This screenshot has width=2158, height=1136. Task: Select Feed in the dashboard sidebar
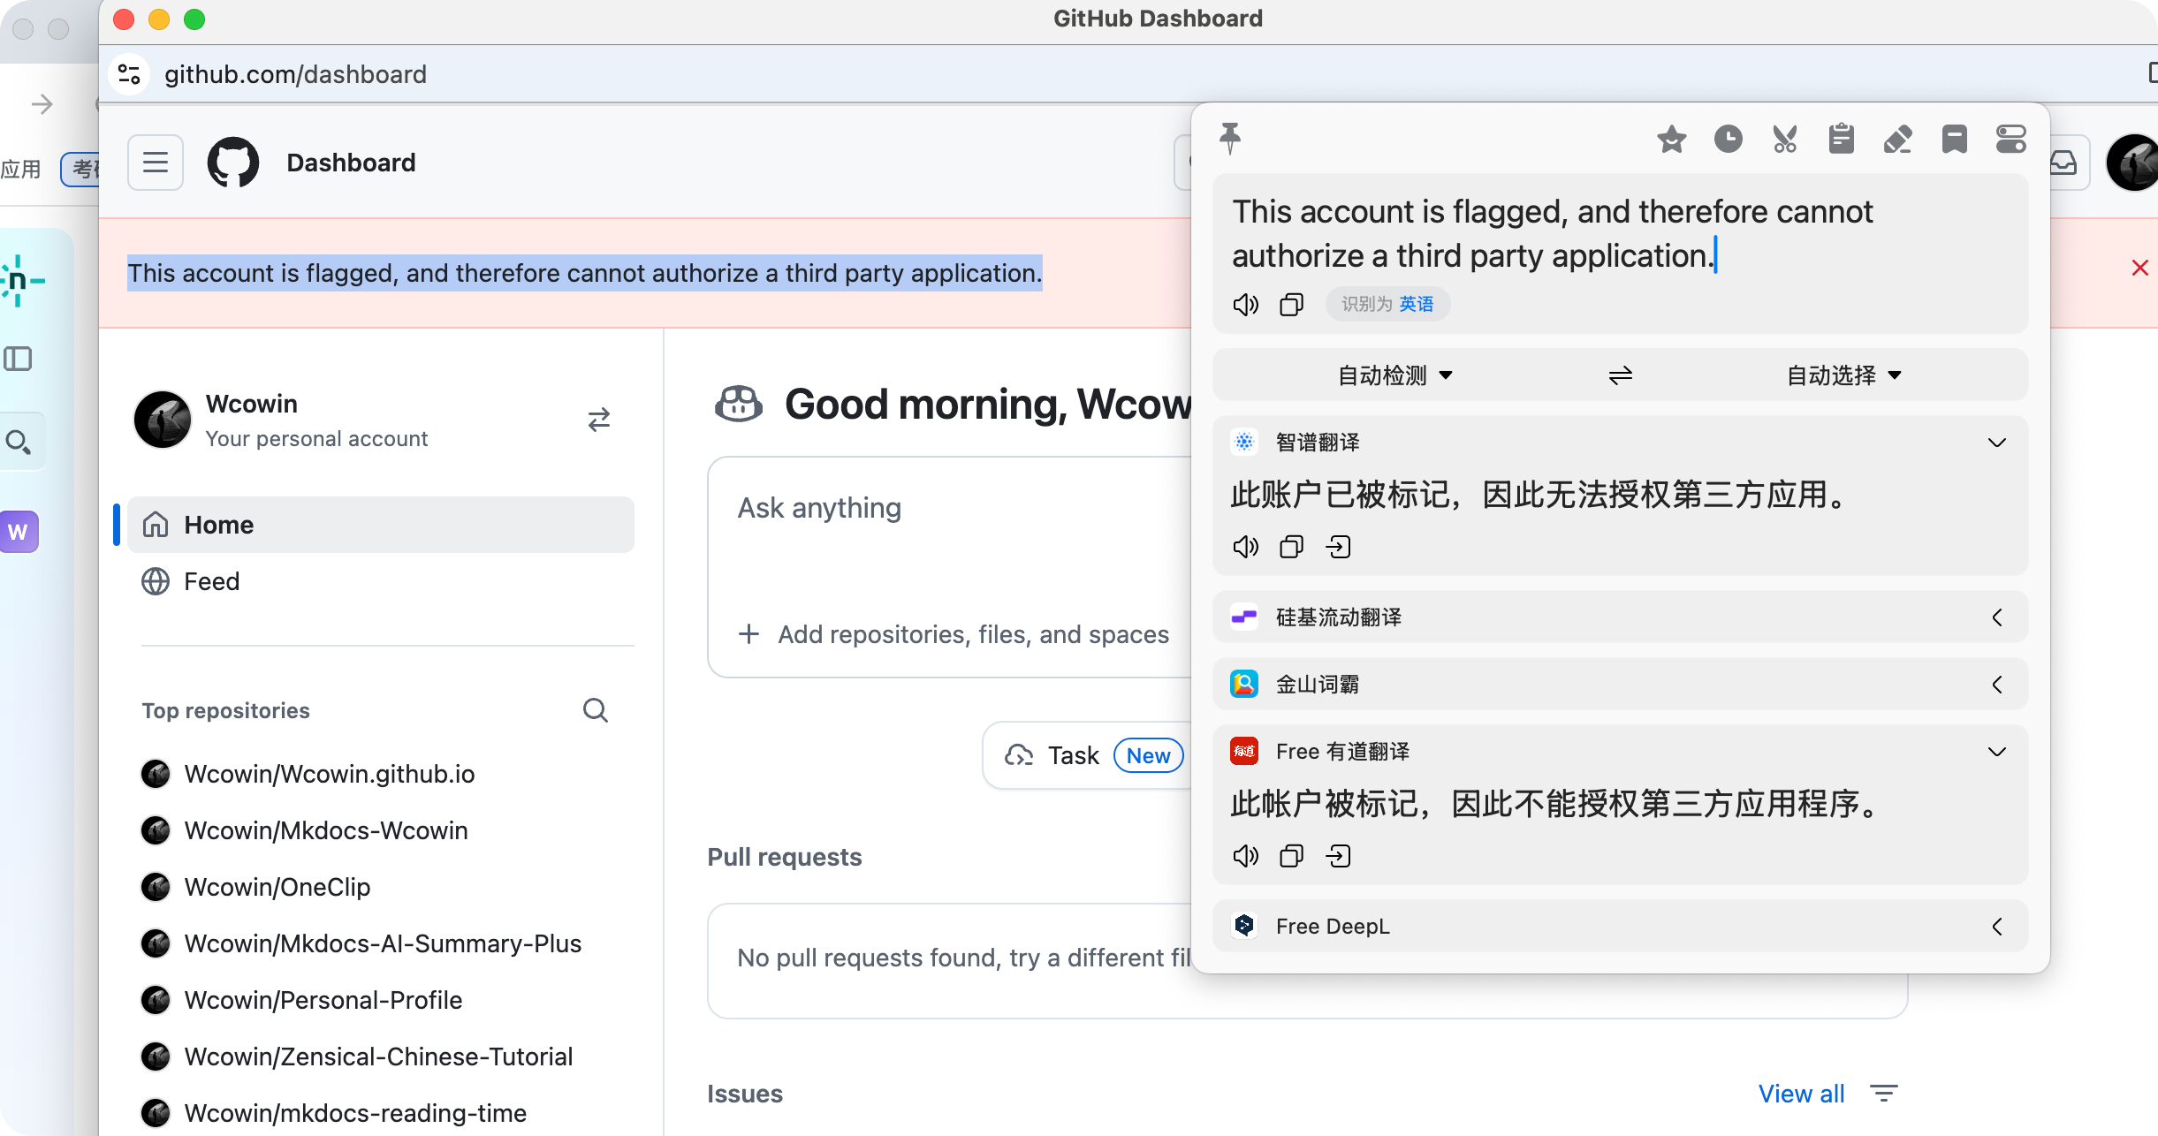211,581
